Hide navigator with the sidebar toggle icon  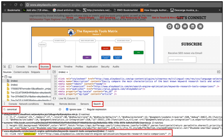(54, 72)
